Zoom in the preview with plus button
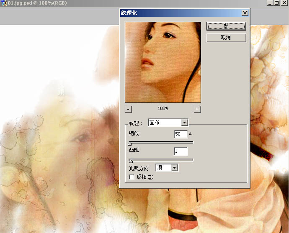 coord(197,109)
